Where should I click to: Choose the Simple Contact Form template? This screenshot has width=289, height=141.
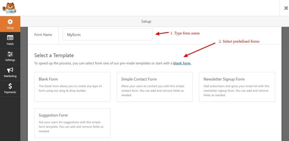tap(155, 87)
